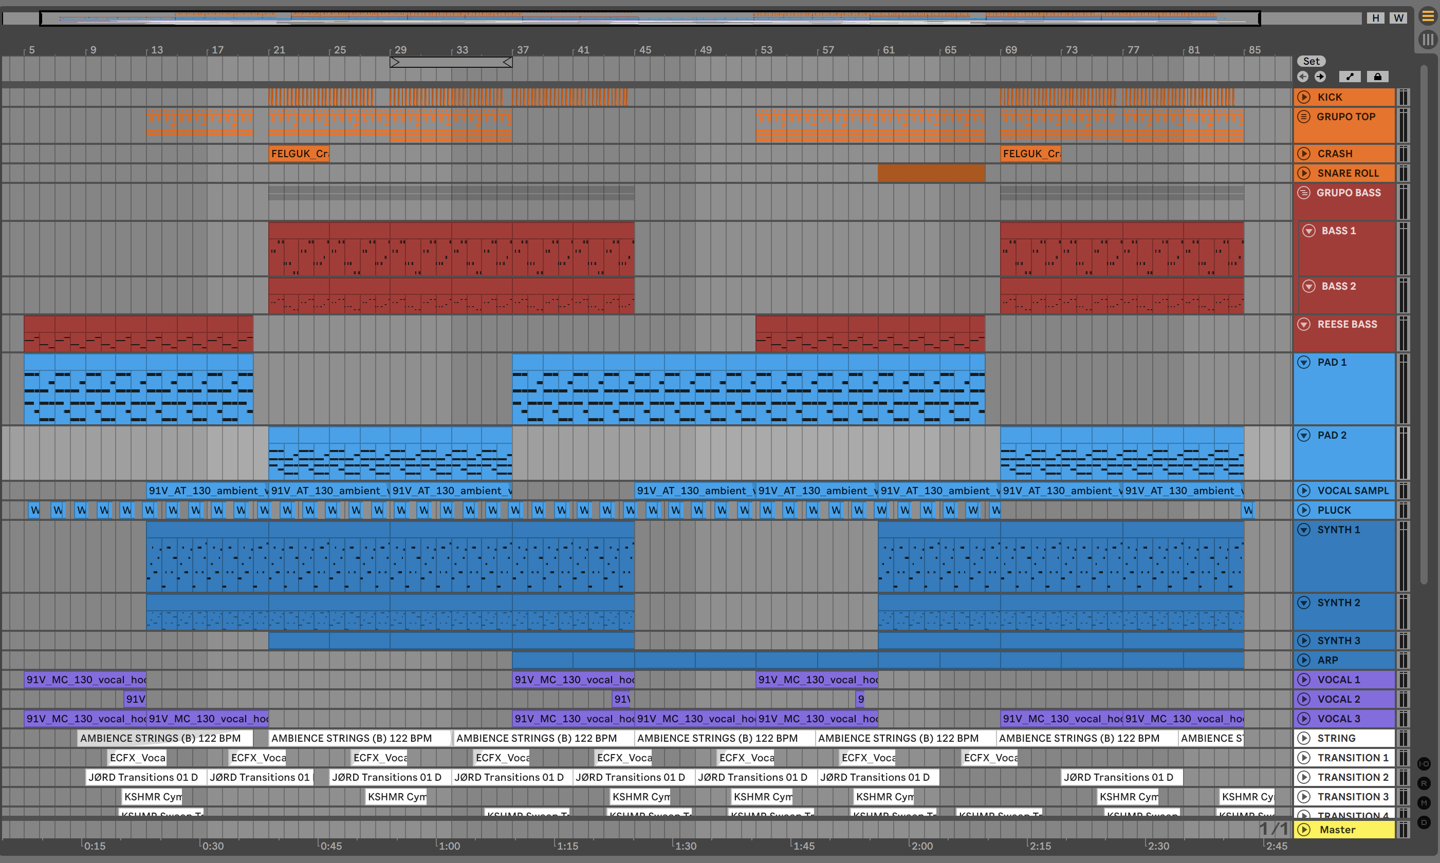Image resolution: width=1440 pixels, height=863 pixels.
Task: Unfold the GRUPO BASS group track
Action: [1304, 193]
